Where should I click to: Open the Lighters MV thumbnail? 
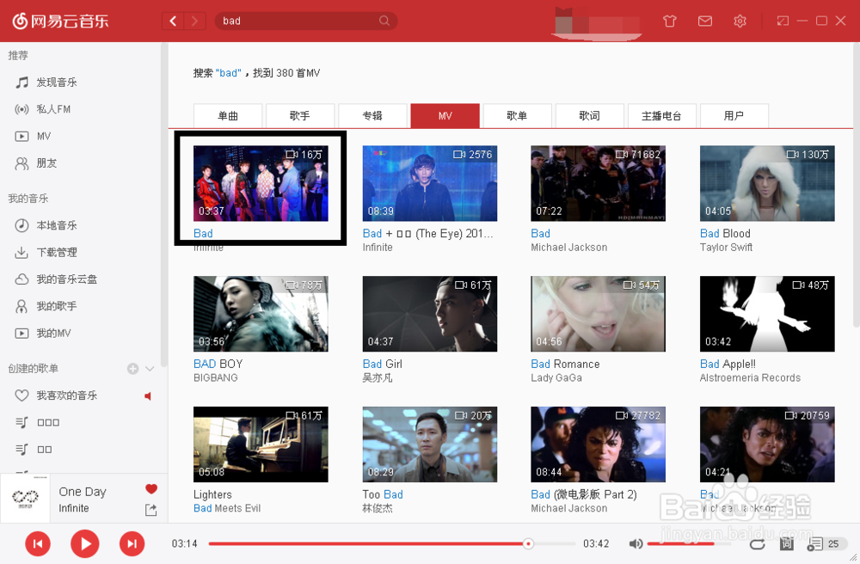(x=261, y=444)
